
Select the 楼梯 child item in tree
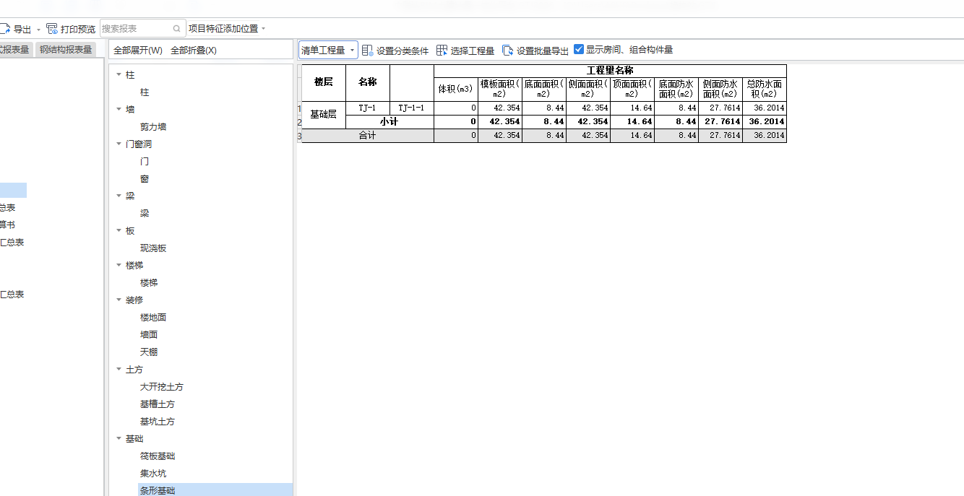[149, 283]
